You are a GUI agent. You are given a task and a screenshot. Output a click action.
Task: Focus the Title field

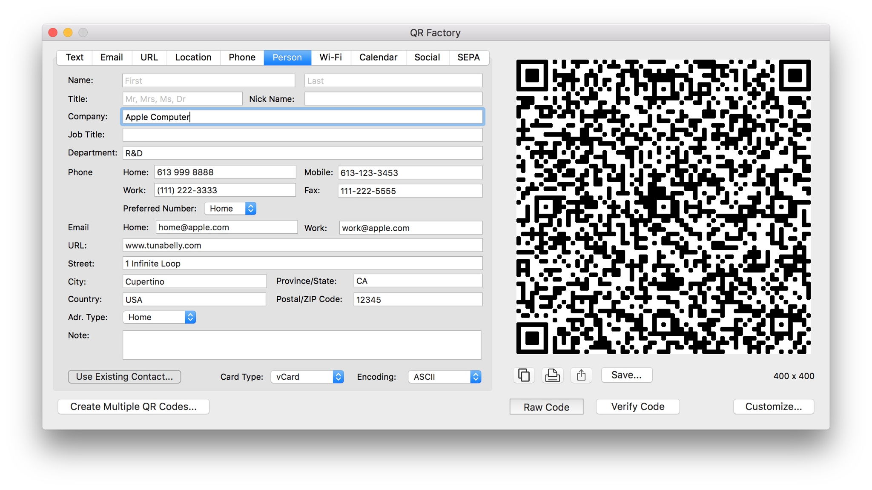(x=183, y=99)
